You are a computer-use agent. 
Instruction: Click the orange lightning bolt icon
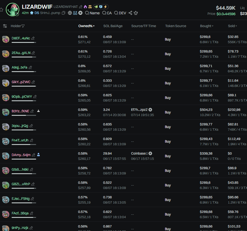(x=105, y=7)
